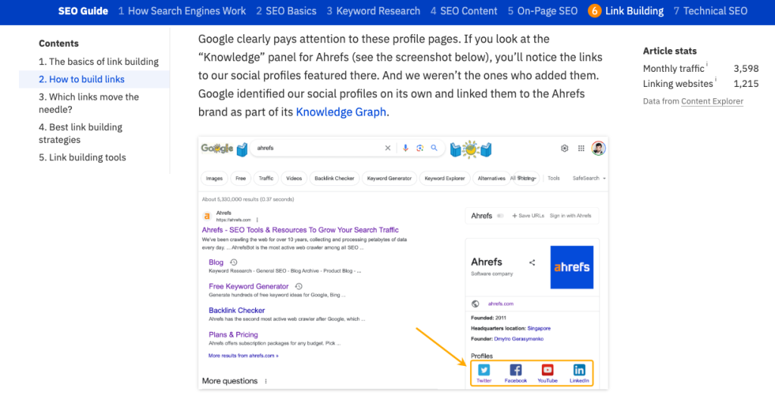Open the Backlink Checker sitelink
Viewport: 775px width, 400px height.
pos(237,310)
